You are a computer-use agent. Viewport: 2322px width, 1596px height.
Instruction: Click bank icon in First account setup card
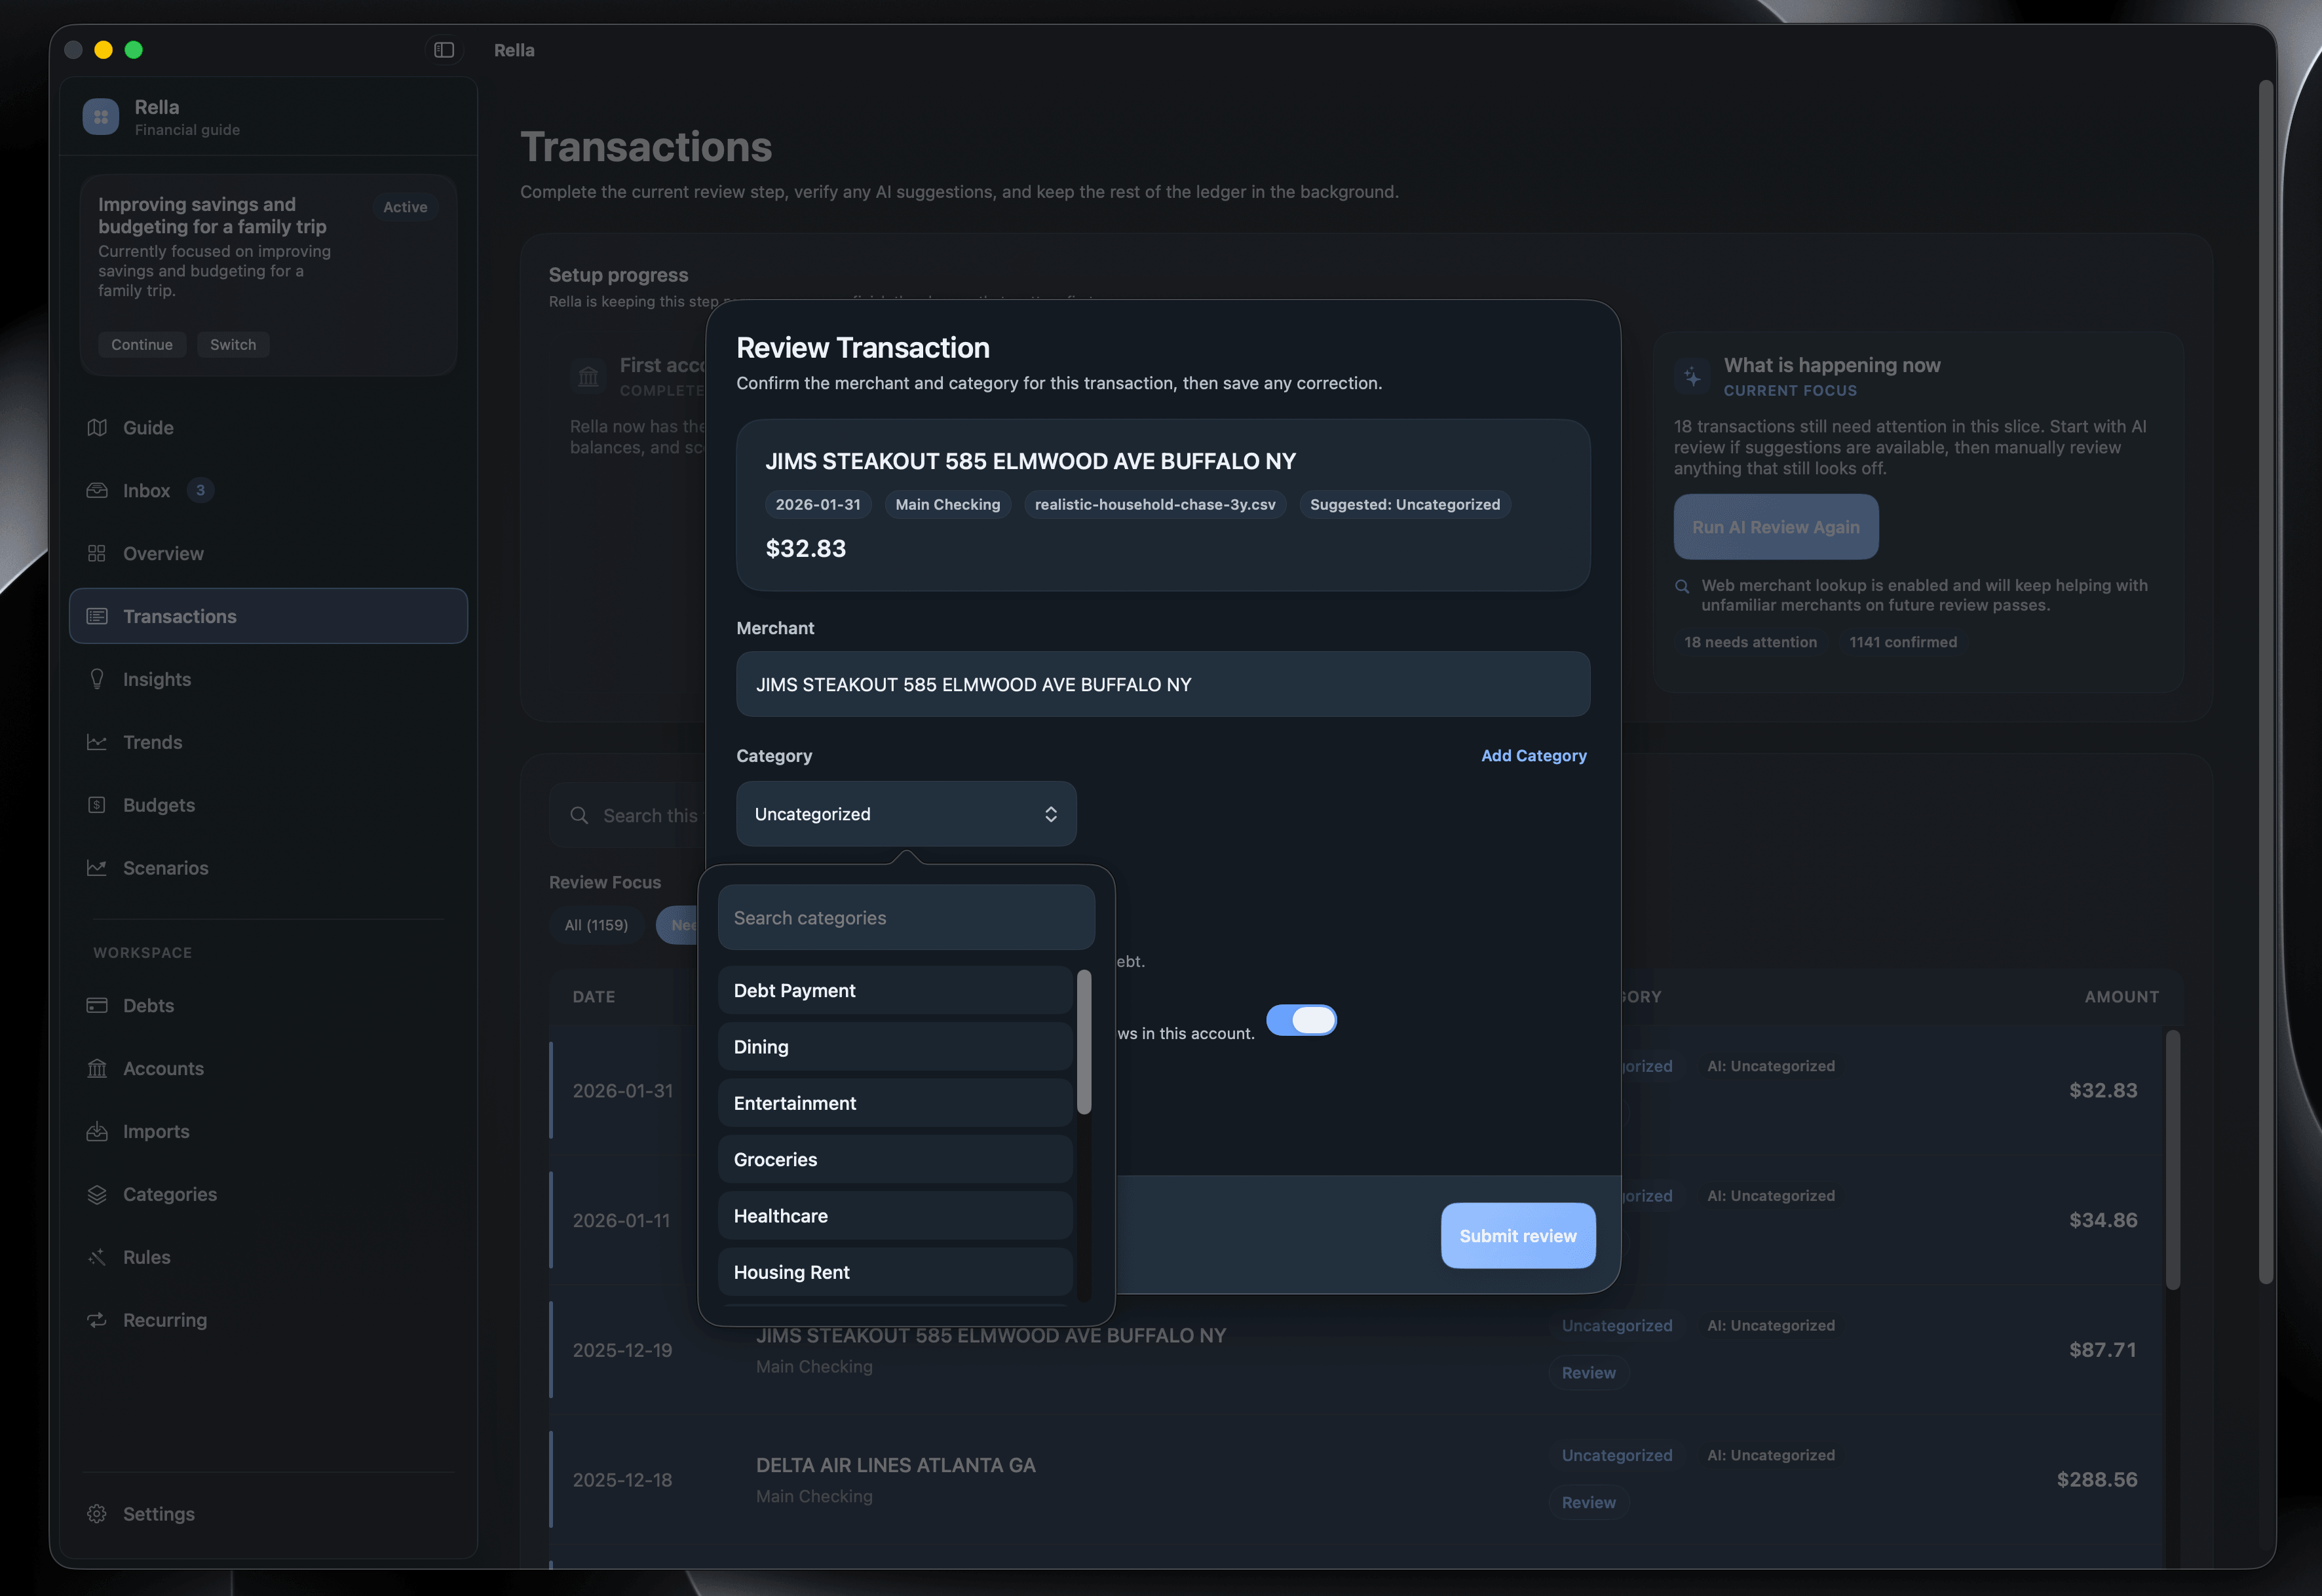[589, 377]
